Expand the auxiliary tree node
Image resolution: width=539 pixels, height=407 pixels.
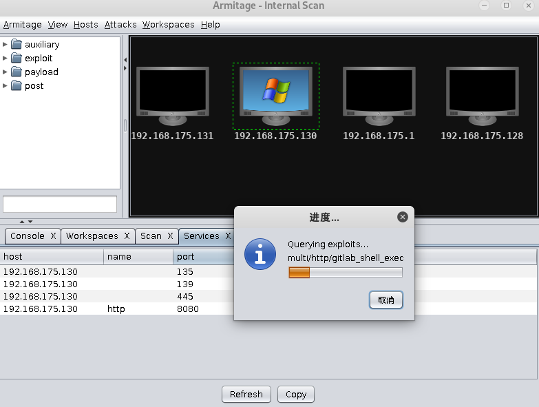(5, 44)
